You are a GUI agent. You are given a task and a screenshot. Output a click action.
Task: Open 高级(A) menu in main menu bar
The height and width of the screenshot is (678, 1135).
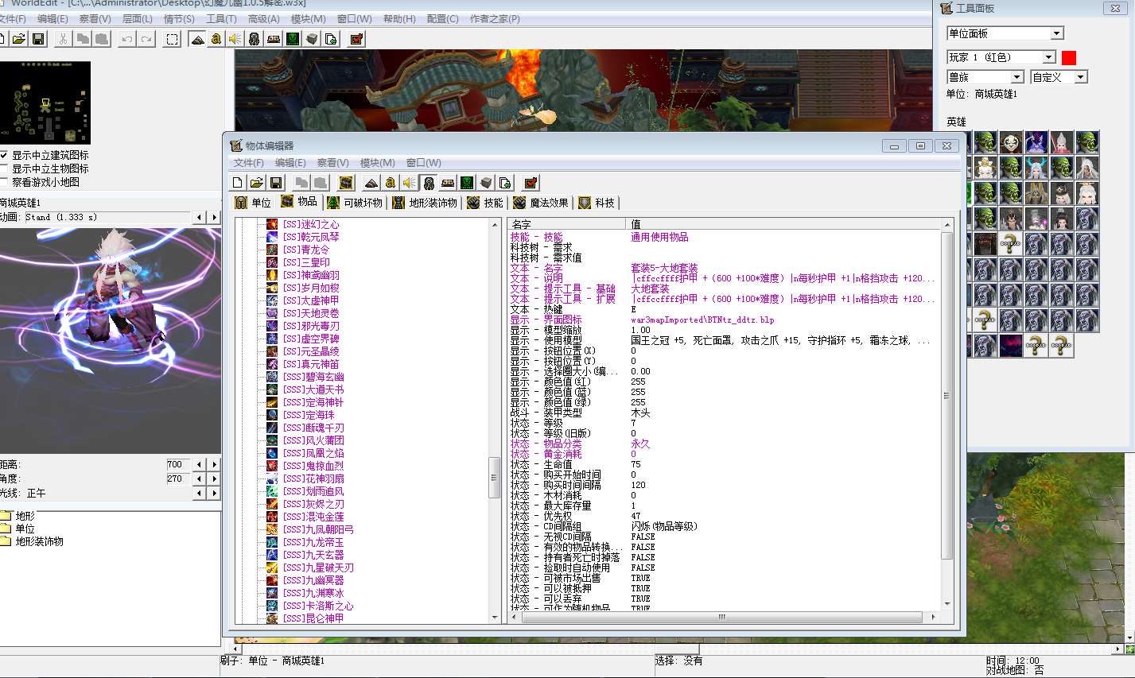[264, 18]
